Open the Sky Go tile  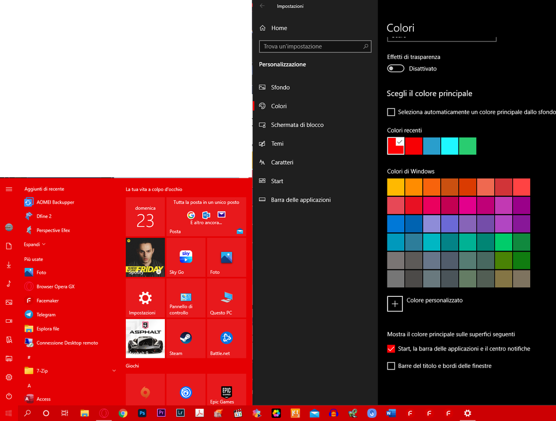[x=186, y=257]
